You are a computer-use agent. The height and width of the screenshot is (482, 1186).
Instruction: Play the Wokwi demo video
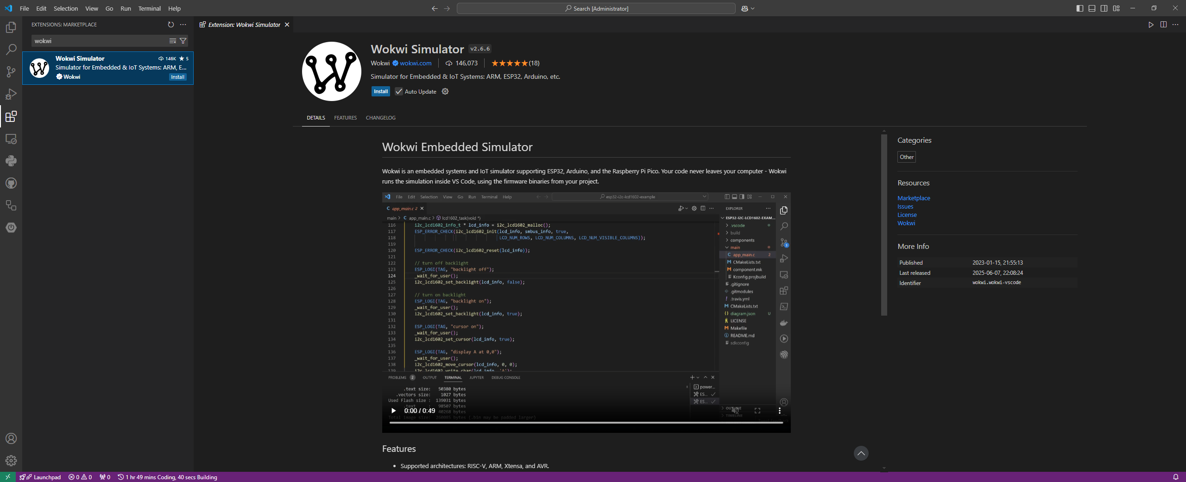click(x=394, y=411)
